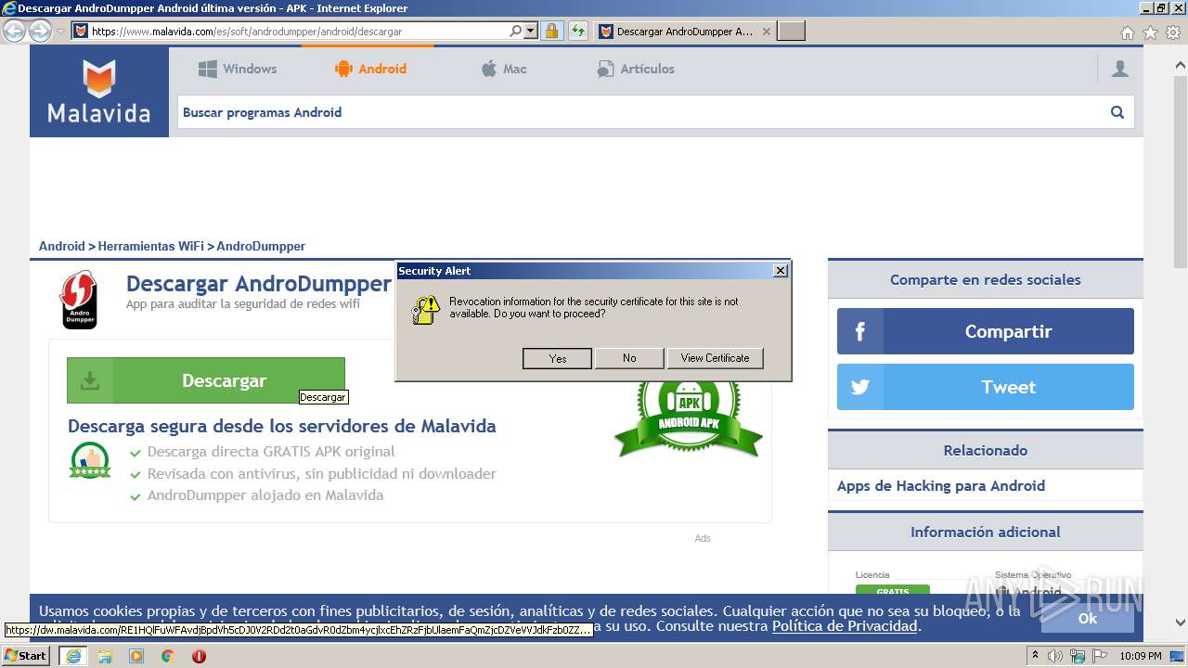Click browser Forward button
1188x668 pixels.
click(40, 31)
